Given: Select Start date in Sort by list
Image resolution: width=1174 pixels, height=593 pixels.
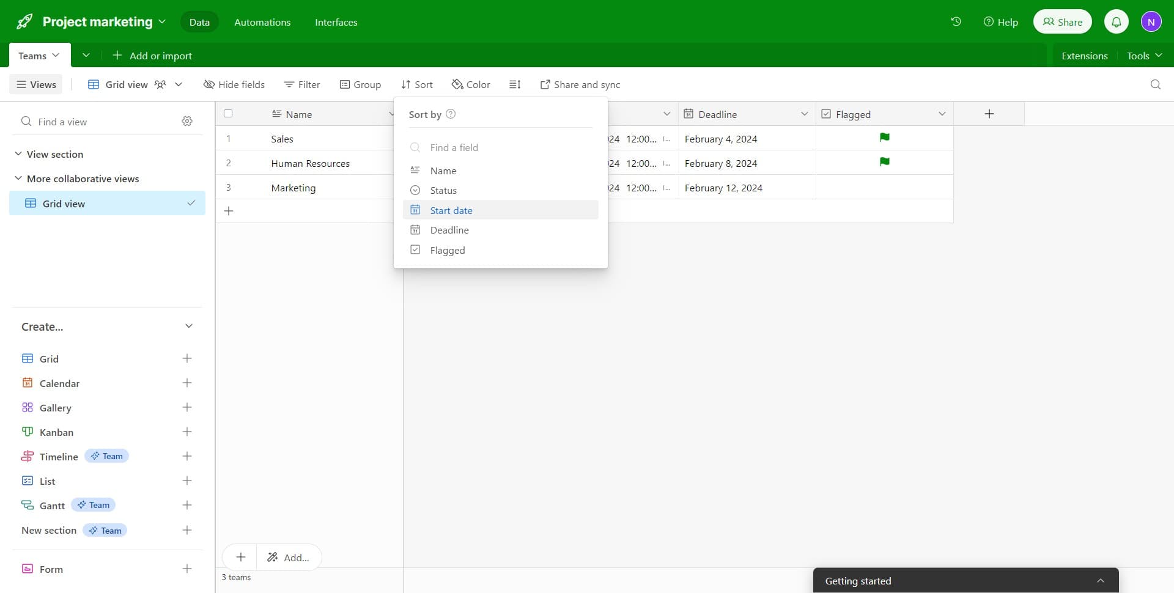Looking at the screenshot, I should click(x=451, y=210).
